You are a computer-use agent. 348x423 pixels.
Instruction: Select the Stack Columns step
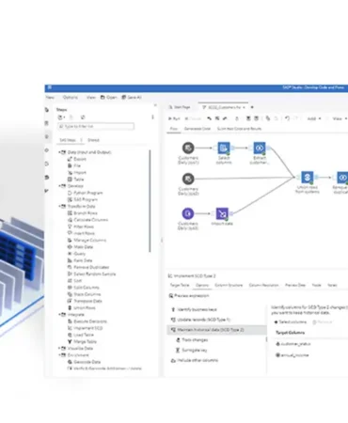pos(85,294)
